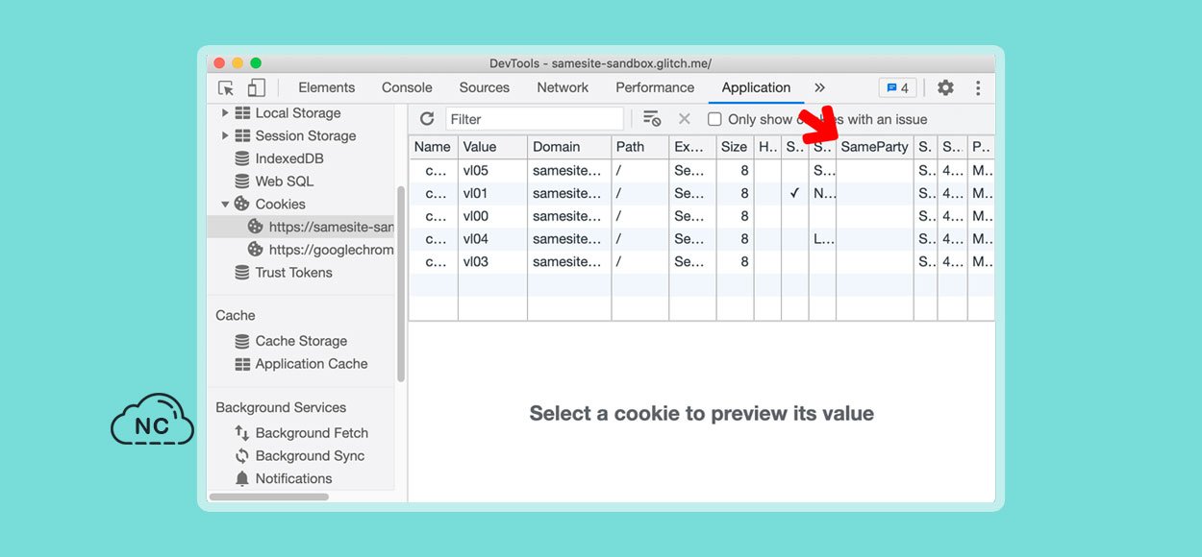Click the Web SQL database icon
The height and width of the screenshot is (557, 1202).
click(242, 182)
